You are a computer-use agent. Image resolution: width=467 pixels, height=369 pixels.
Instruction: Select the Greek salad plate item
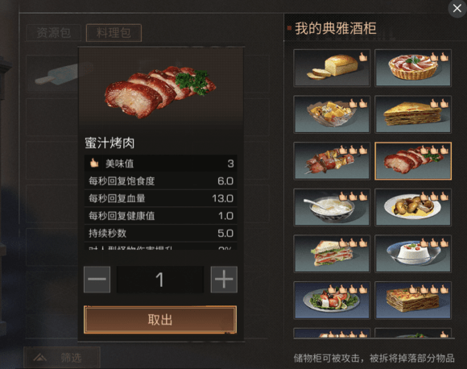click(x=332, y=301)
